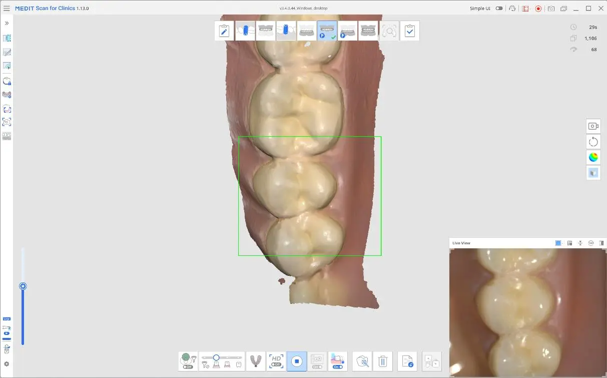Open the color map display mode

point(593,157)
